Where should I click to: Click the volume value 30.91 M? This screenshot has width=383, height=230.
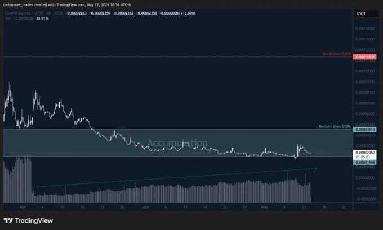[42, 19]
